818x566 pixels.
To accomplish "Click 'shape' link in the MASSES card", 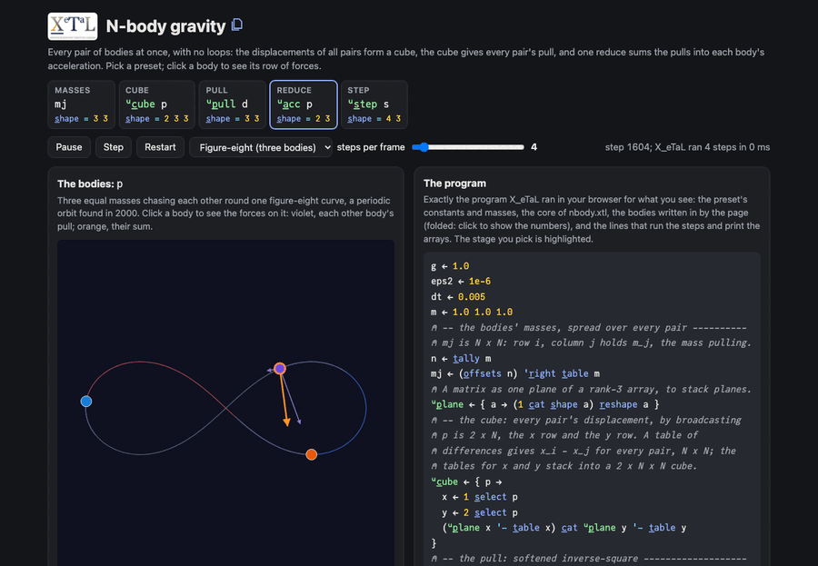I will pyautogui.click(x=66, y=118).
